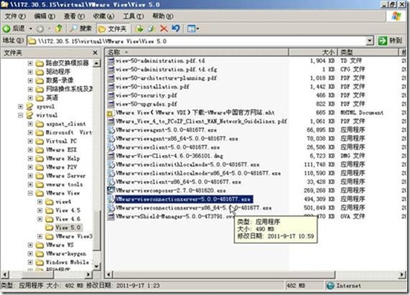Sort by the Name (名称) column header
Image resolution: width=410 pixels, height=295 pixels.
[x=197, y=52]
